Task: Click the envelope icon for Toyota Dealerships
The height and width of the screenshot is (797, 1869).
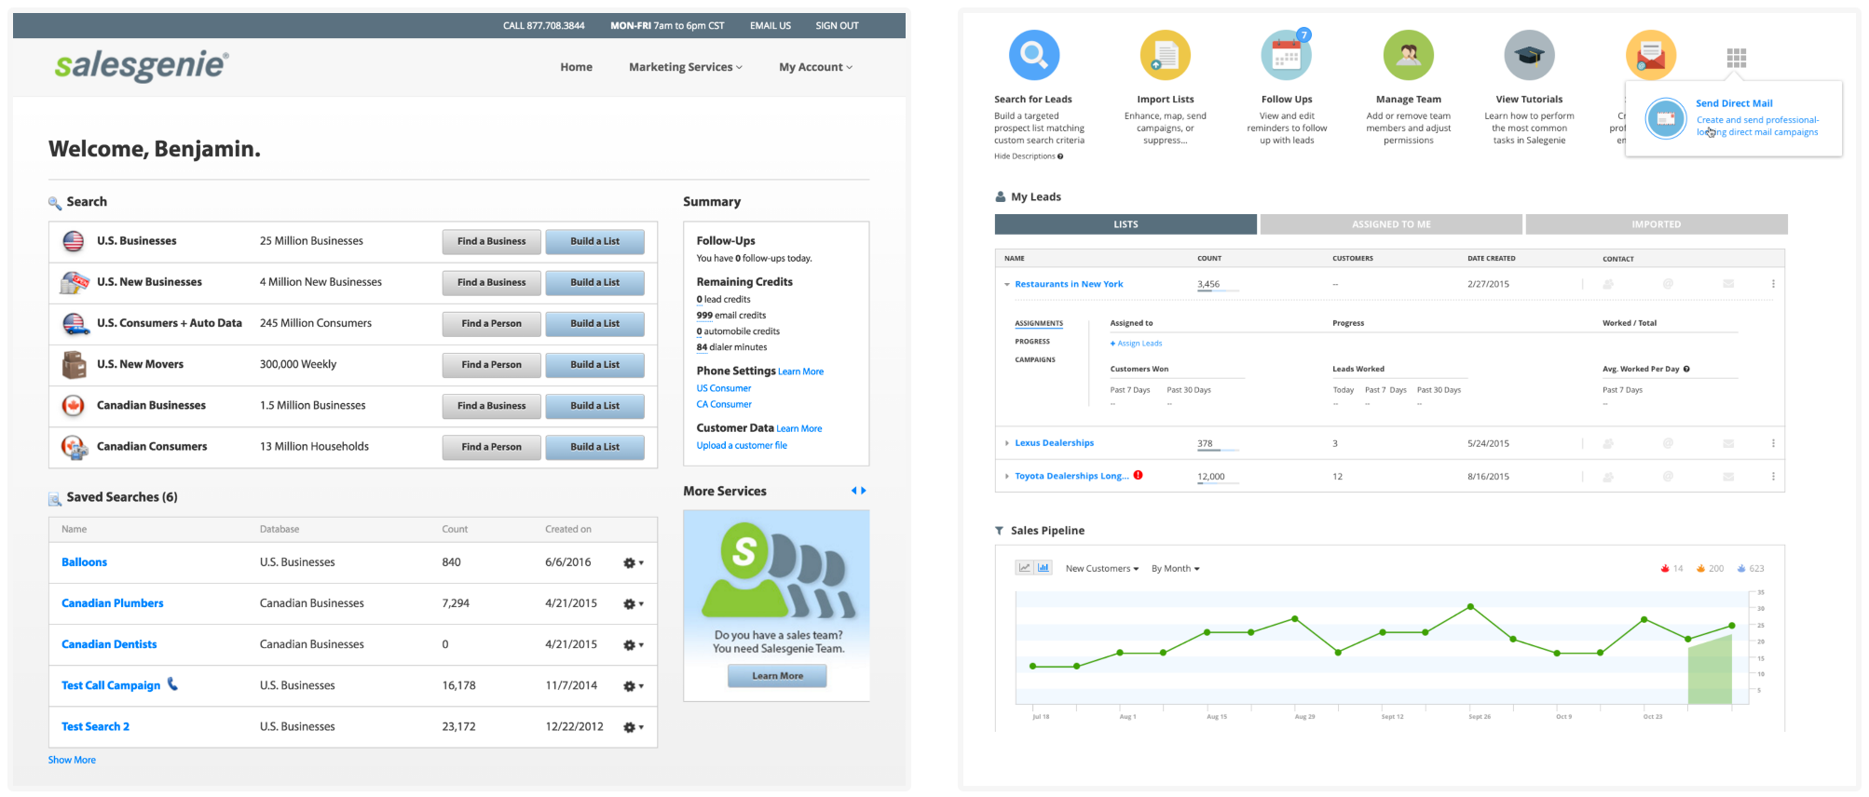Action: [x=1728, y=477]
